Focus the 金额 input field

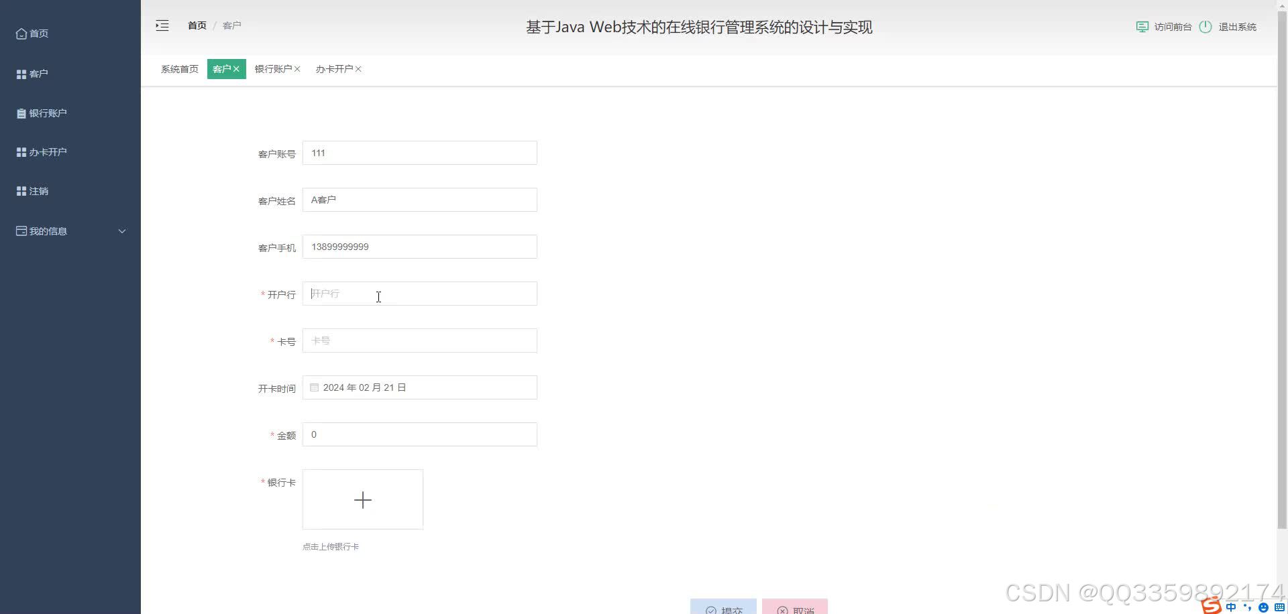420,434
